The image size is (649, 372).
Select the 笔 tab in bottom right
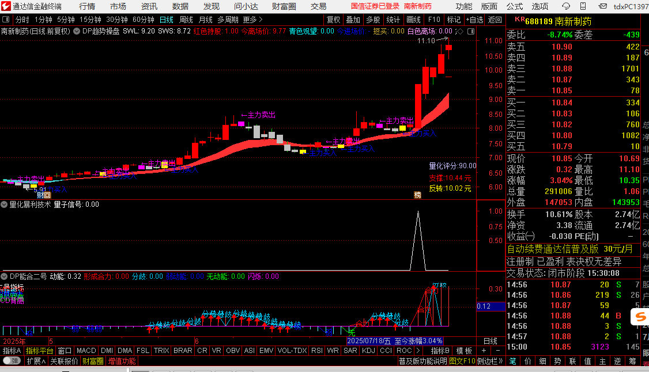coord(513,361)
